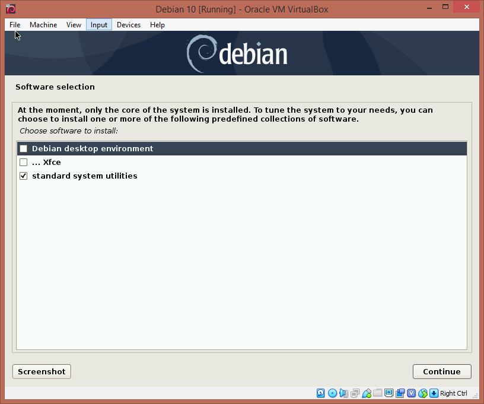
Task: Click the Screenshot button
Action: pos(42,371)
